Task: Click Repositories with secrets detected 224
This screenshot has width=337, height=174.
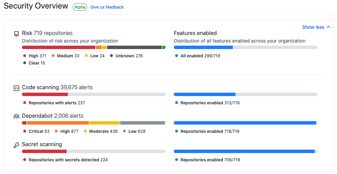Action: click(68, 160)
